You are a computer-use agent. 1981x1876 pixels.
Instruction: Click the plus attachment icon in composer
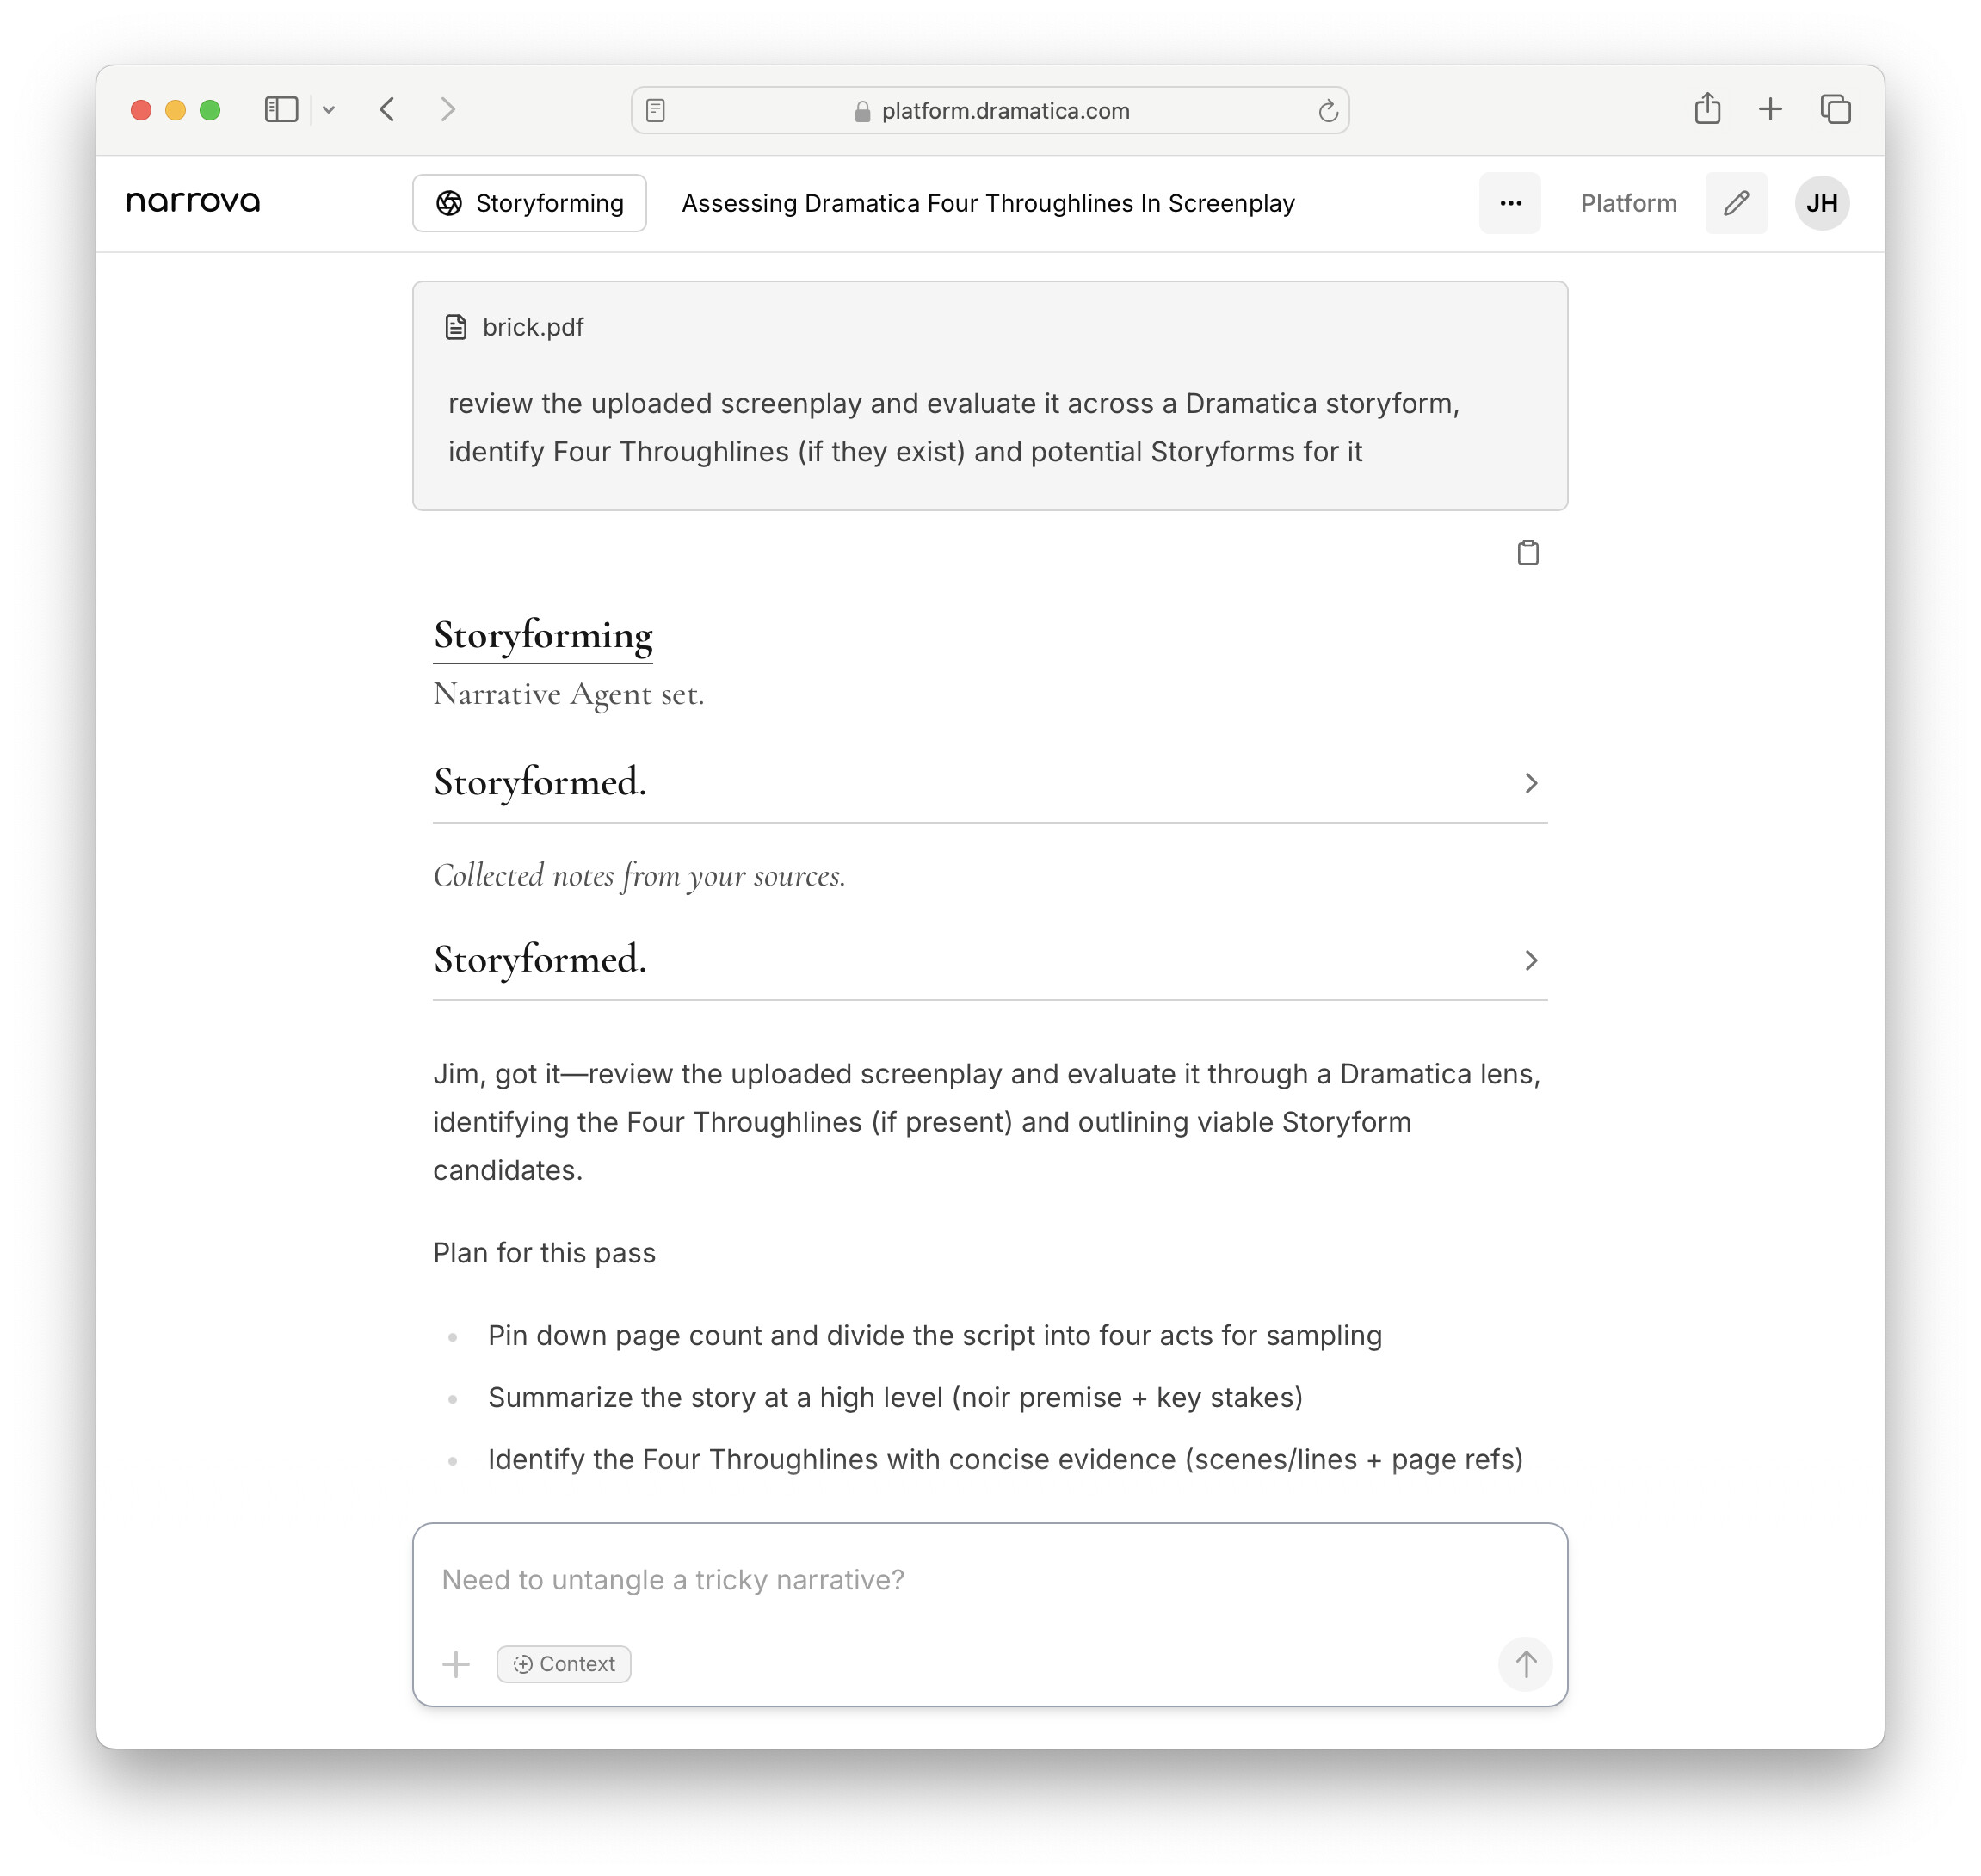[456, 1663]
